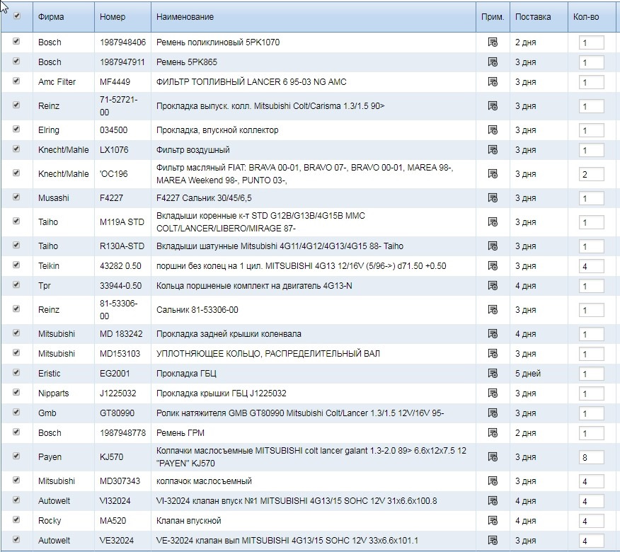Click note icon in Payen KJ570 row
Screen dimensions: 620x552
coord(493,457)
